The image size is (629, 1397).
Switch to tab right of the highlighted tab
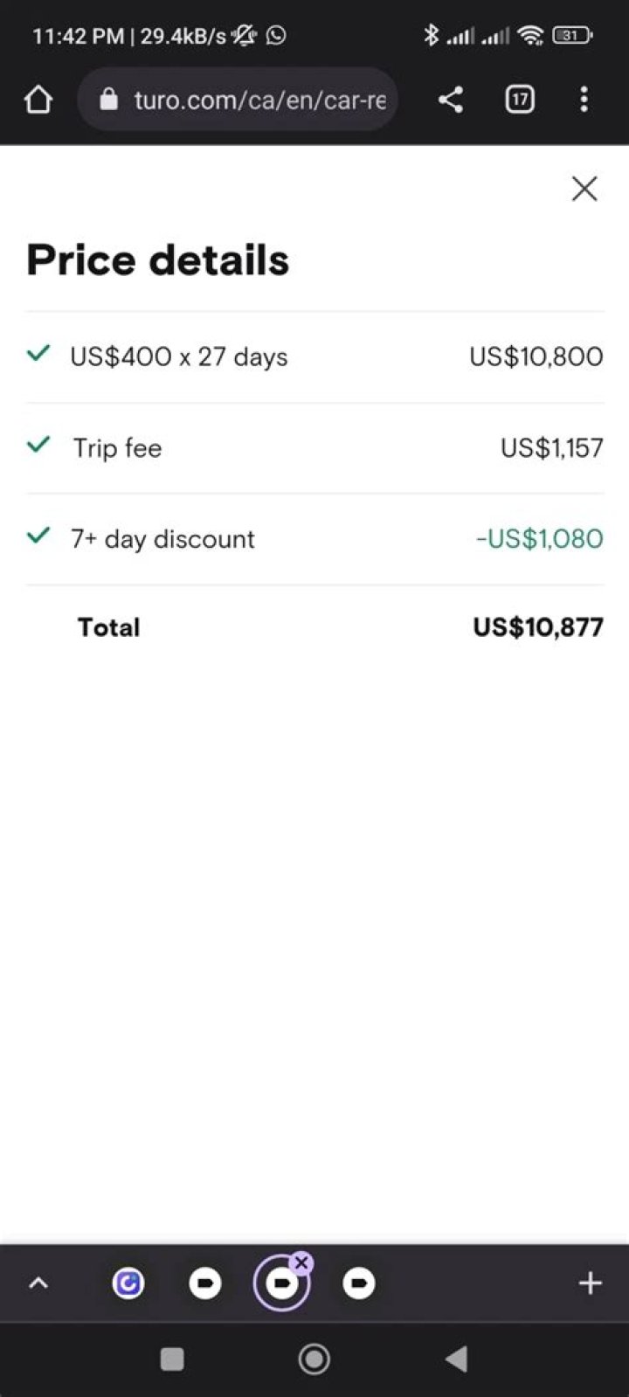point(358,1283)
